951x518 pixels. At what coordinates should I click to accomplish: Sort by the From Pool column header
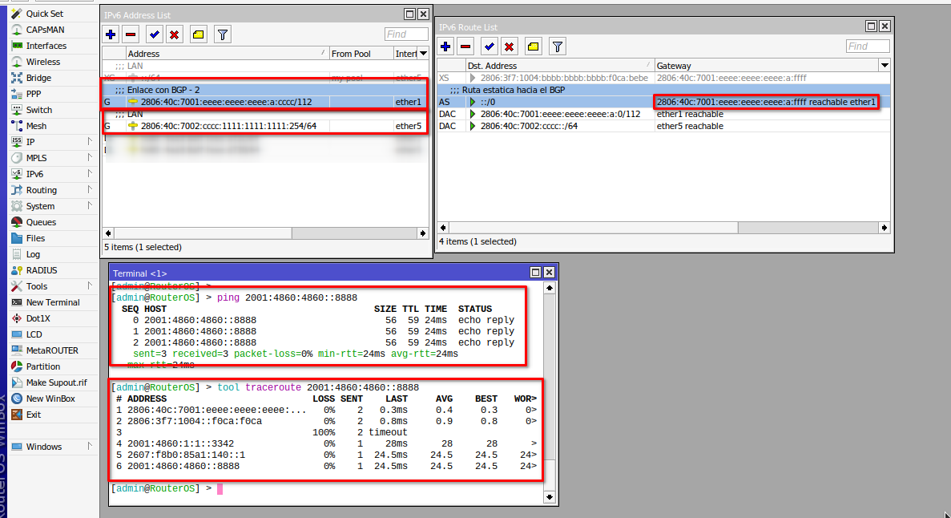click(361, 54)
